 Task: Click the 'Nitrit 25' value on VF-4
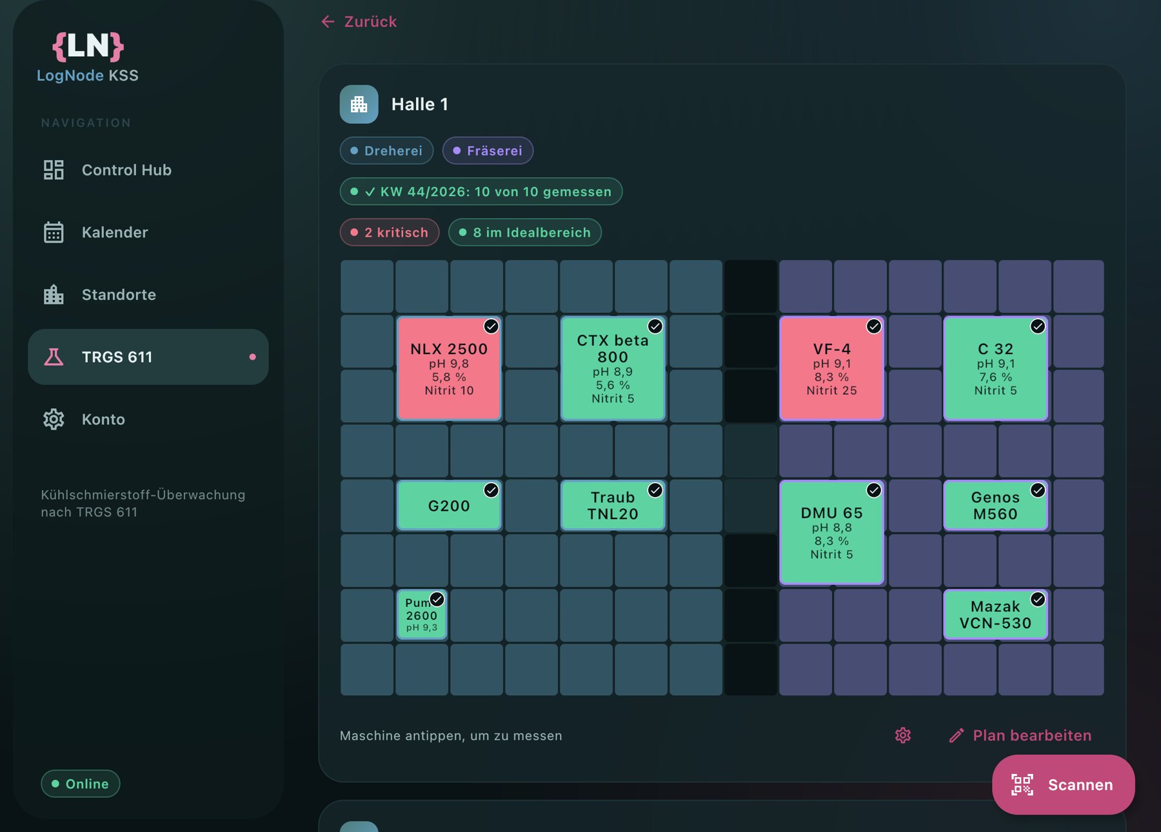pos(831,390)
